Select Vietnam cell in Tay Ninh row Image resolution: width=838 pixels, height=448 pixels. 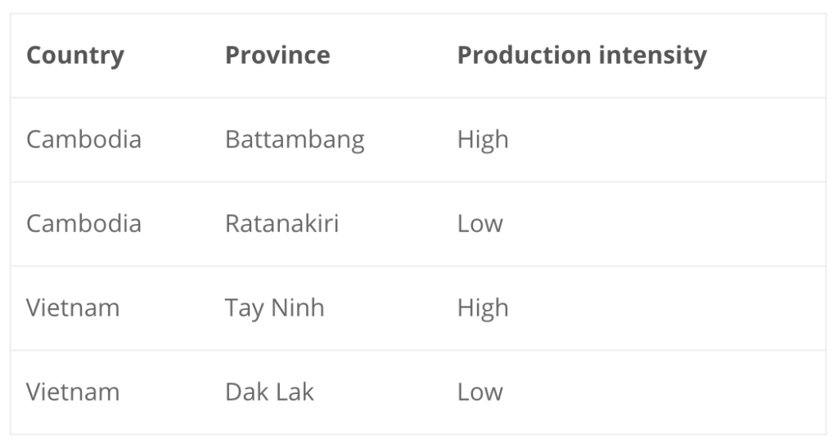tap(73, 308)
